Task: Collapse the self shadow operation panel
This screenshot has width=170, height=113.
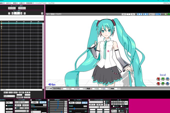Action: pos(69,100)
